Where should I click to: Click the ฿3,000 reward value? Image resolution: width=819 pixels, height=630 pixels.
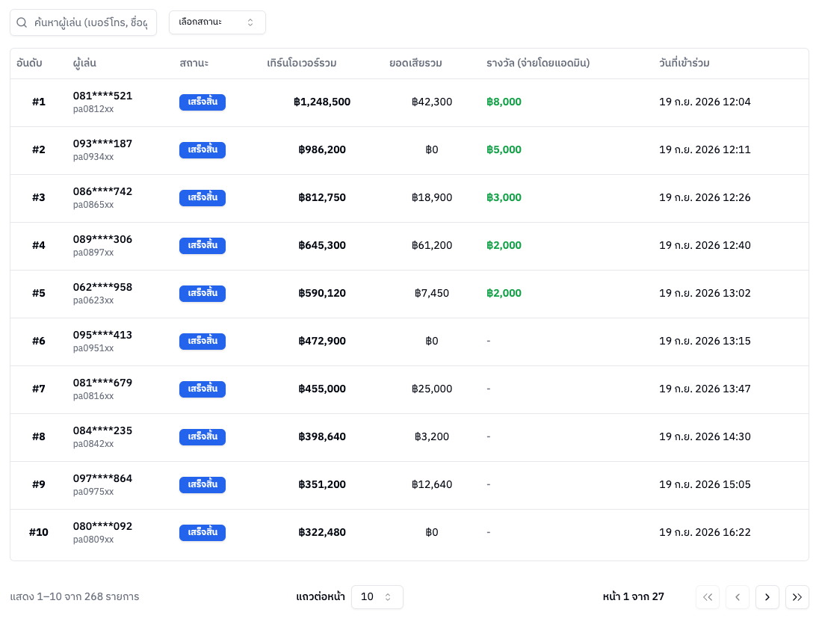tap(504, 197)
